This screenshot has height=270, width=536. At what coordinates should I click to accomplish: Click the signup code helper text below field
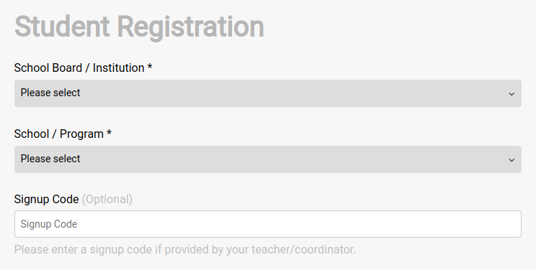click(185, 250)
